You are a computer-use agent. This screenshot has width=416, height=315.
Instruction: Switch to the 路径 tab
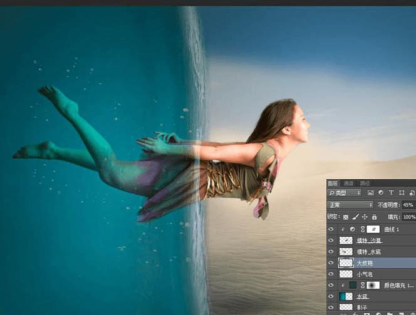point(365,183)
